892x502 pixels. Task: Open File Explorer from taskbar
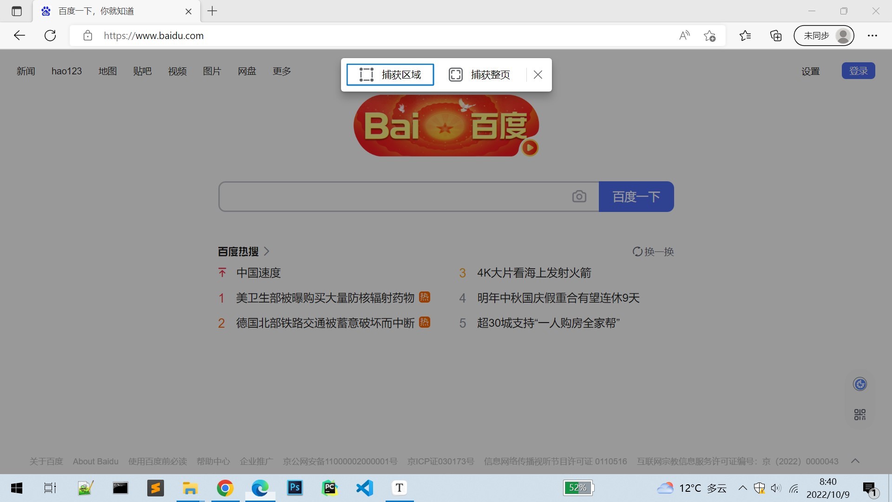point(190,488)
